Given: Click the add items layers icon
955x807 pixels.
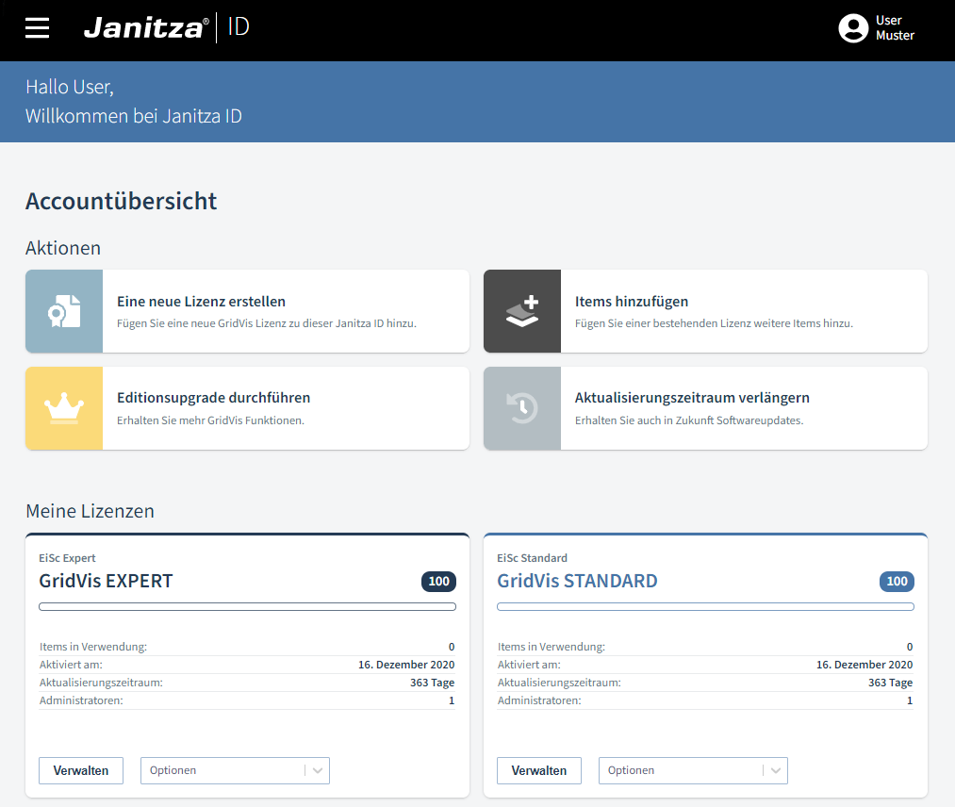Looking at the screenshot, I should 522,311.
